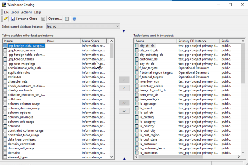Select the item_cctr_mnth_sls project table

[152, 91]
